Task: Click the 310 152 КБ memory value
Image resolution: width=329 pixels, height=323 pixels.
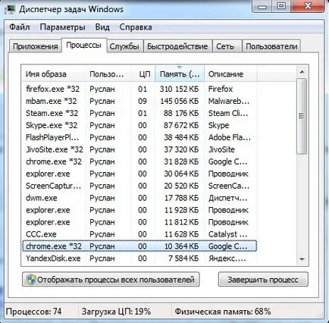Action: [179, 89]
